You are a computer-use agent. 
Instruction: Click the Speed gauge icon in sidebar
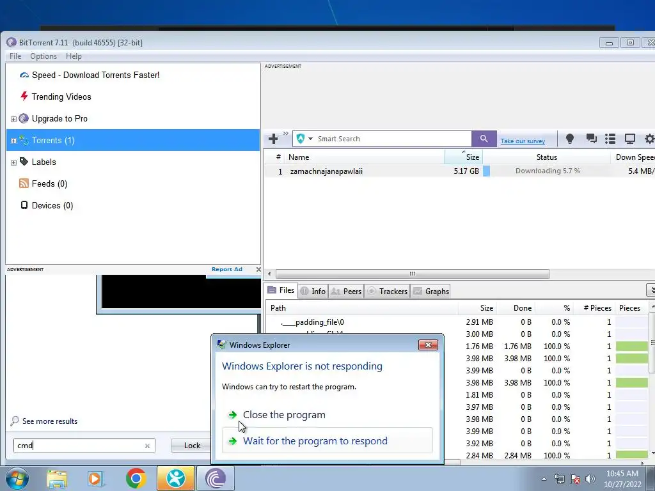(x=24, y=75)
